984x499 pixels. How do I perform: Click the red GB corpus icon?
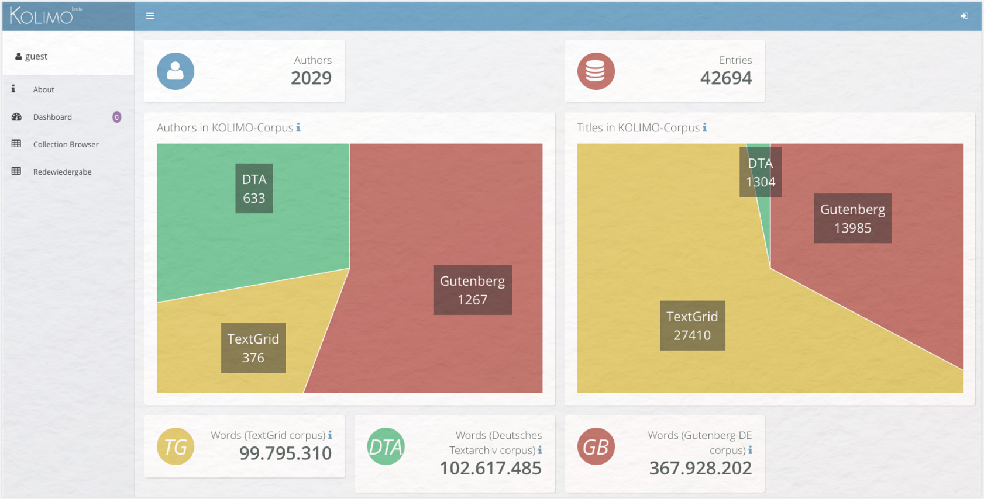point(596,447)
